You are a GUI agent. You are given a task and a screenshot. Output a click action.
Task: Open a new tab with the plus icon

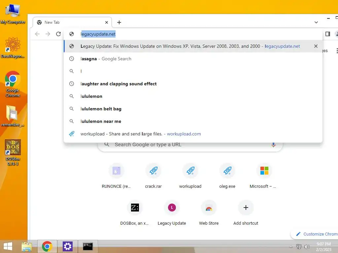click(119, 22)
